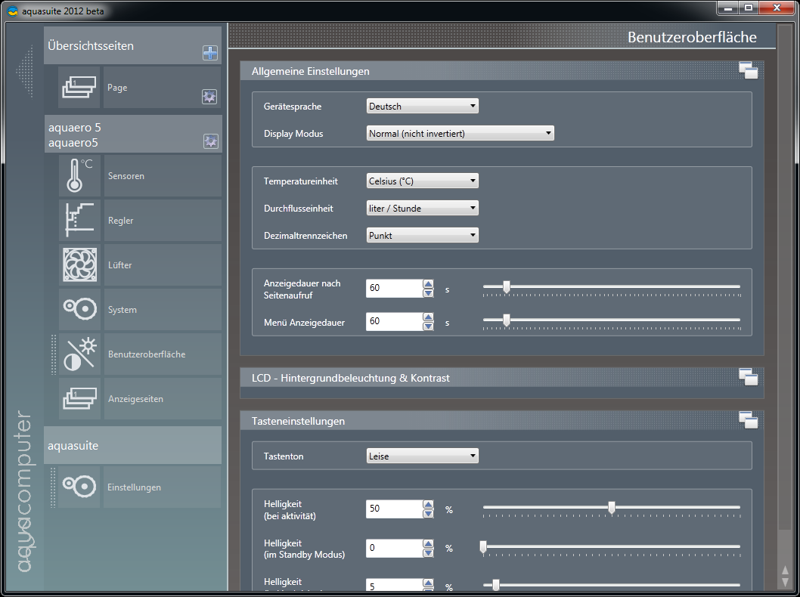Screen dimensions: 800x597
Task: Click the aquasuite app icon in title bar
Action: pos(13,11)
